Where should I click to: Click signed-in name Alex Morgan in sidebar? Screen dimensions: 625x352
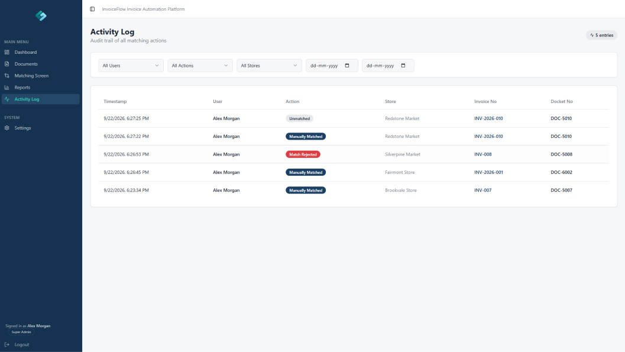[x=39, y=326]
